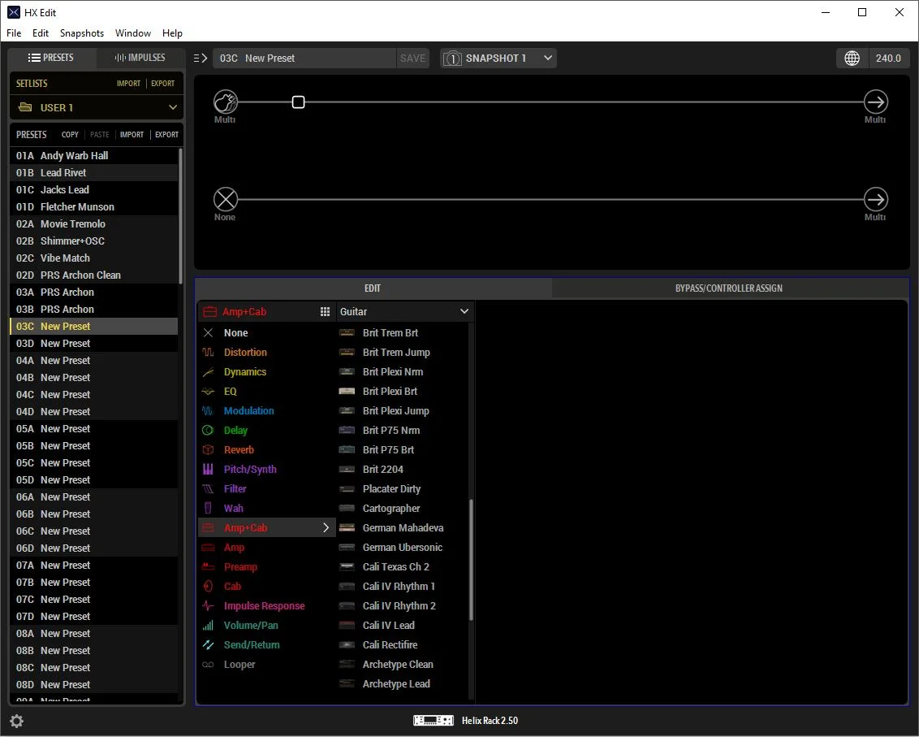
Task: Select the Cali Rectifire amp model
Action: (x=403, y=645)
